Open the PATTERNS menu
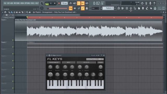Viewport: 167px width, 94px height. click(17, 3)
